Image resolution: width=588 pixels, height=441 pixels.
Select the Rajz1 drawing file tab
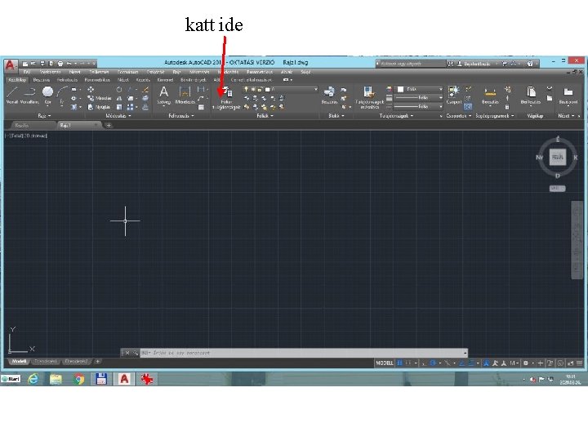click(x=78, y=125)
